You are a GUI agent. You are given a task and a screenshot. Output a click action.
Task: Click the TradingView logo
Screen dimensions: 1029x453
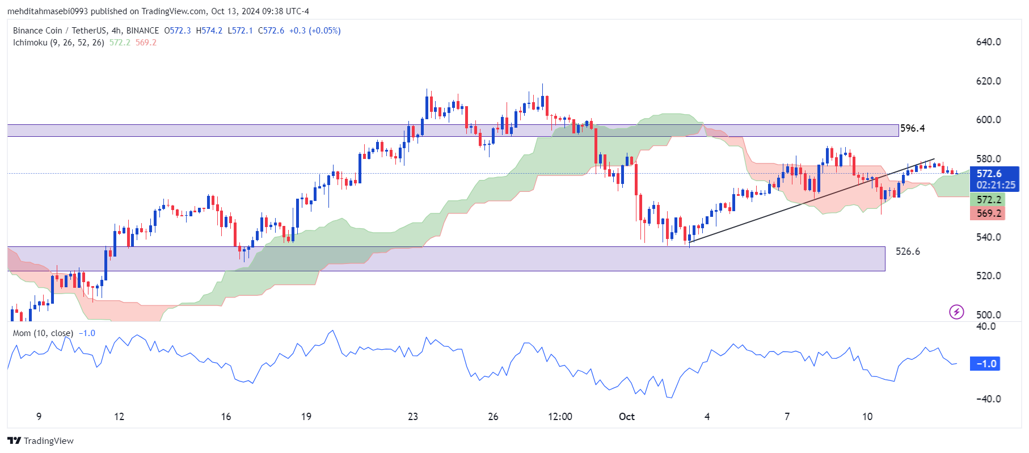click(40, 441)
